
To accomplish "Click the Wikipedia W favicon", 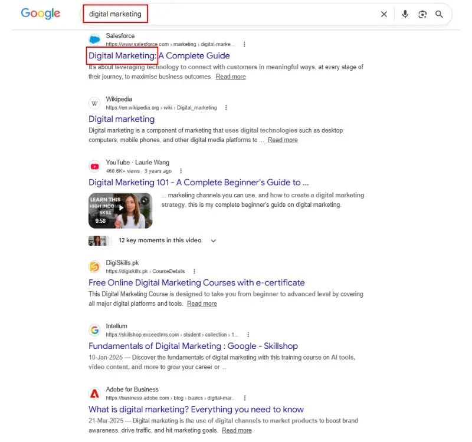I will [x=94, y=103].
